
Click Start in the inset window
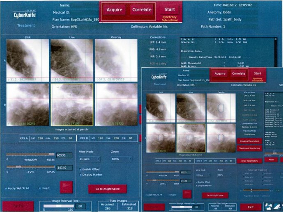click(x=258, y=73)
